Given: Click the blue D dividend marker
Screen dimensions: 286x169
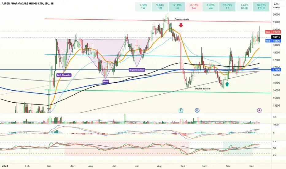Looking at the screenshot, I should 197,110.
